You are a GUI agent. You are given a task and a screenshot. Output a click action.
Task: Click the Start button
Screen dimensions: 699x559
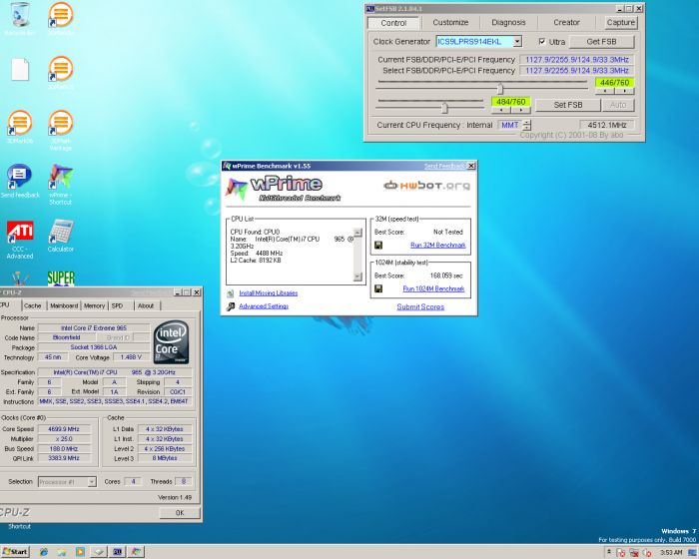point(15,552)
